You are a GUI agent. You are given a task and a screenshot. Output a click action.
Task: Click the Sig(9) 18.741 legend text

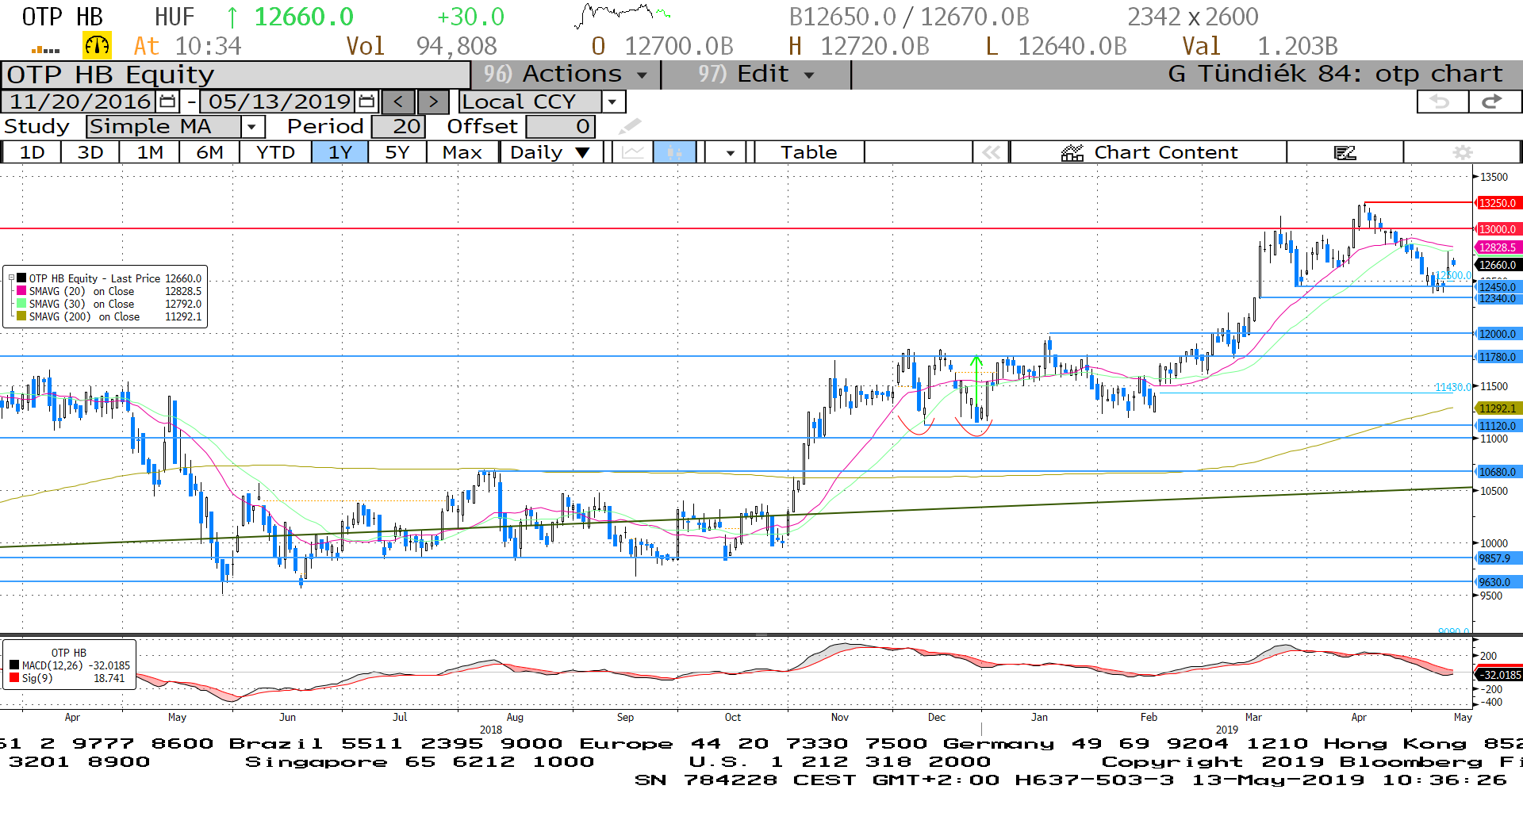tap(73, 678)
